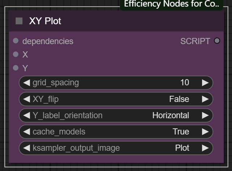Screen dimensions: 232x171
Task: Click left arrow on Y_label_orientation
Action: point(26,115)
